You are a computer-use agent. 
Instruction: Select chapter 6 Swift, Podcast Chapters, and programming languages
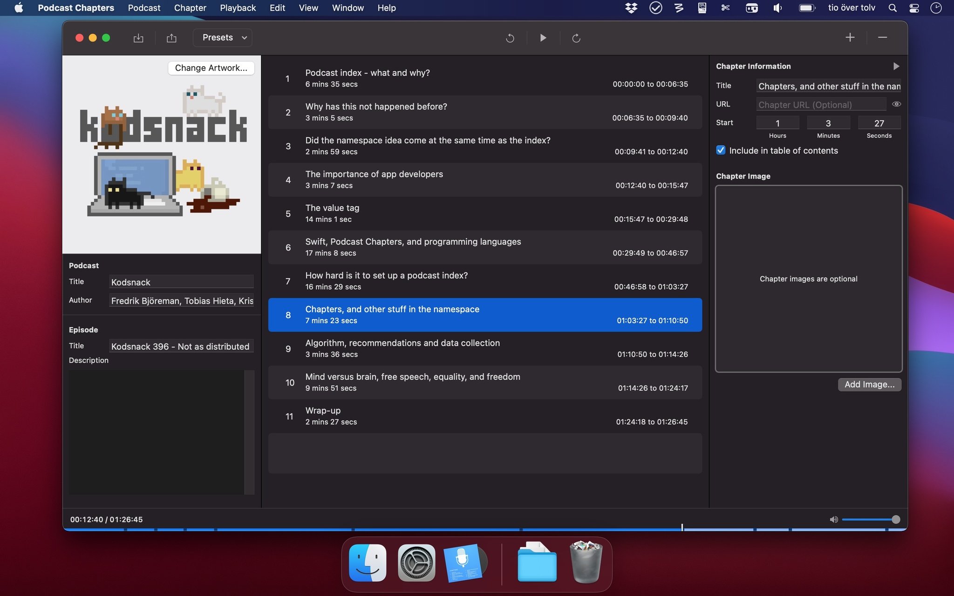(485, 247)
